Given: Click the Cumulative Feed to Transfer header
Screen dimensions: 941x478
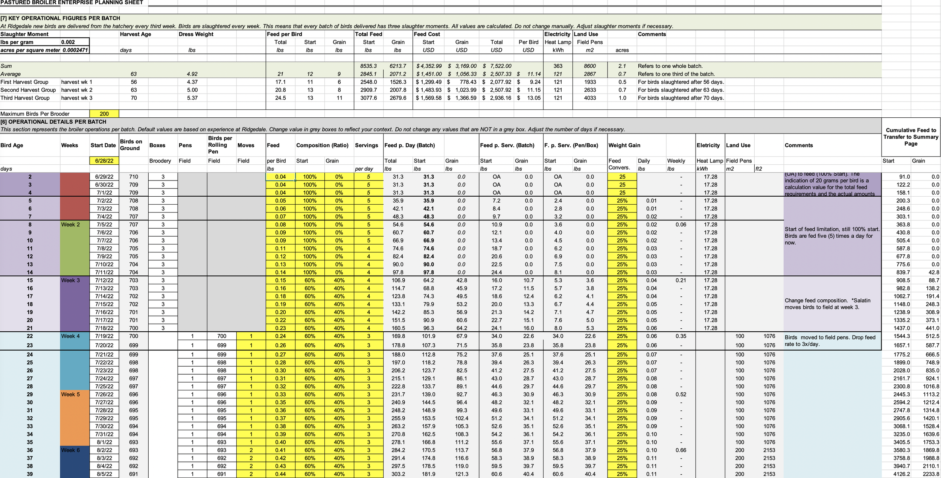Looking at the screenshot, I should [x=911, y=137].
